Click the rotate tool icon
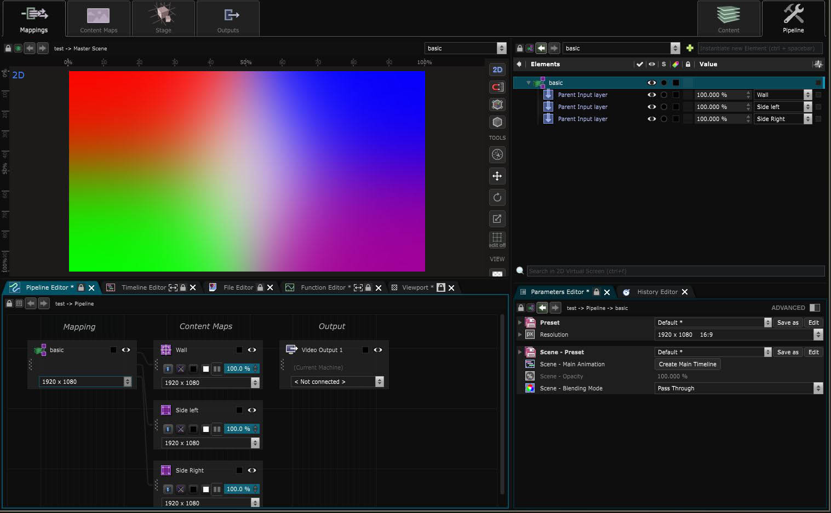This screenshot has height=513, width=831. 497,197
